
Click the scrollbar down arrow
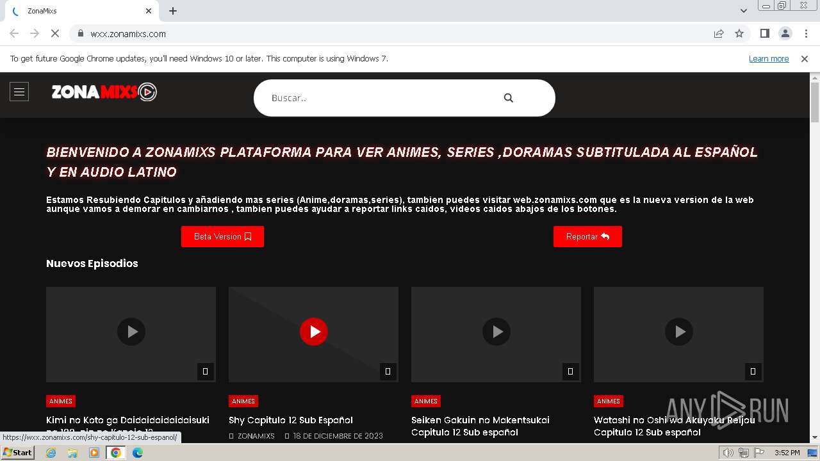pyautogui.click(x=815, y=437)
